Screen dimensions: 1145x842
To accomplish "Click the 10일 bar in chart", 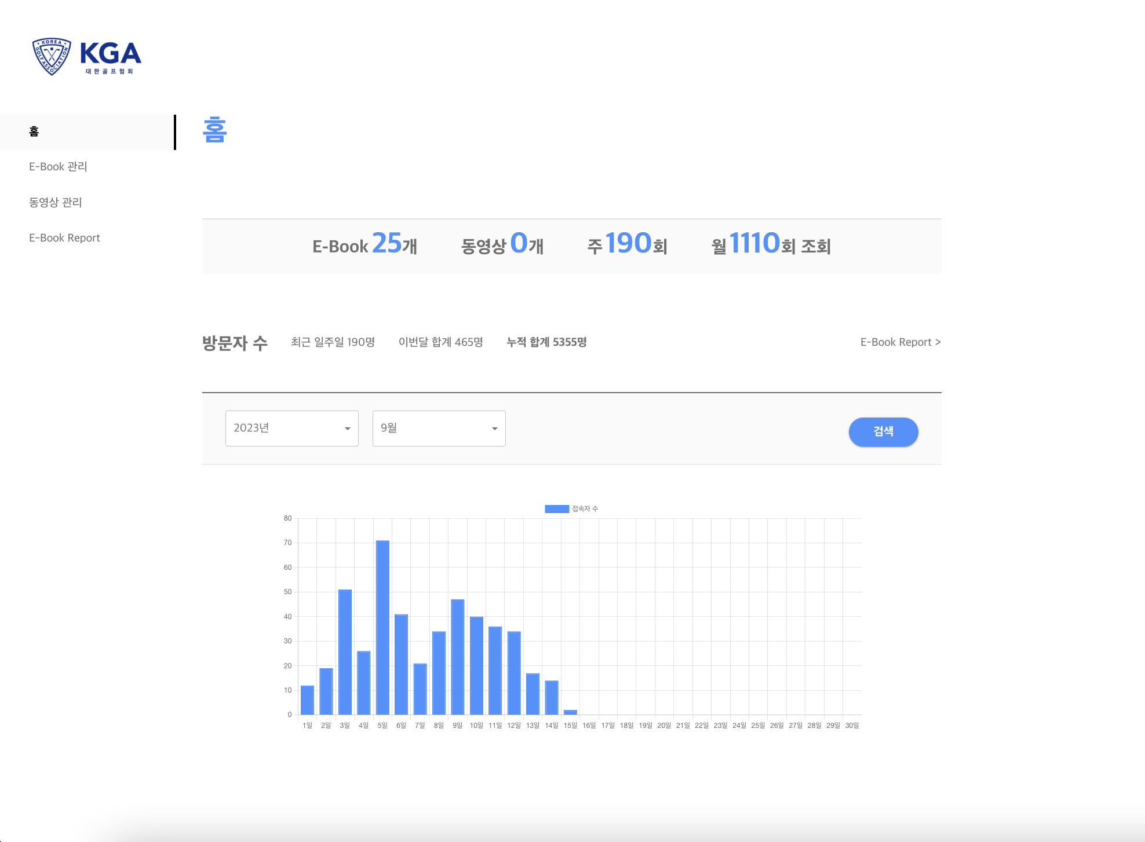I will [476, 665].
